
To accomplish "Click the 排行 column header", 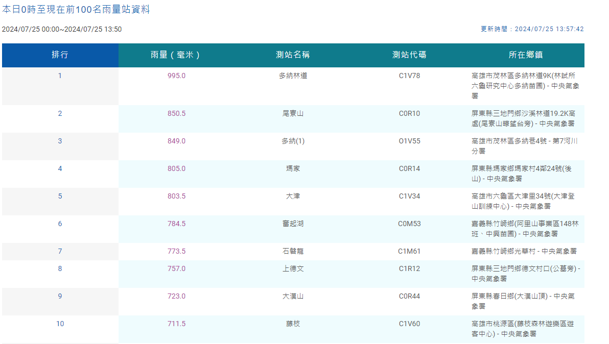I will click(x=60, y=55).
